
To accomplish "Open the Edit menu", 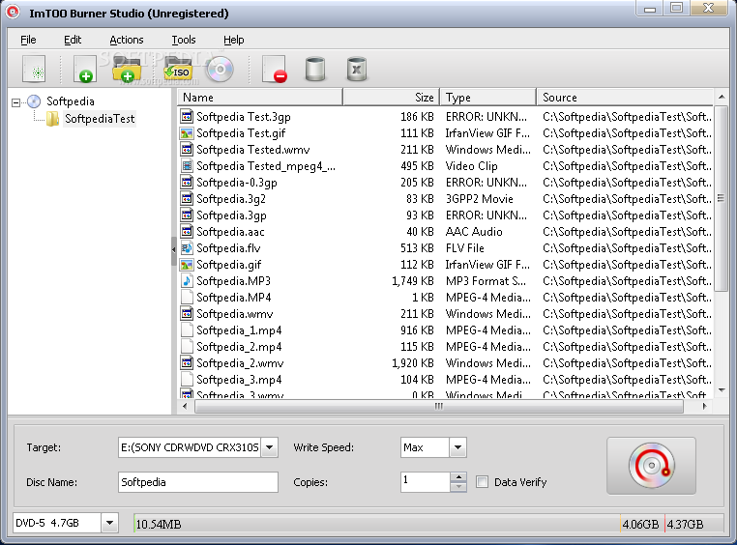I will click(x=73, y=40).
